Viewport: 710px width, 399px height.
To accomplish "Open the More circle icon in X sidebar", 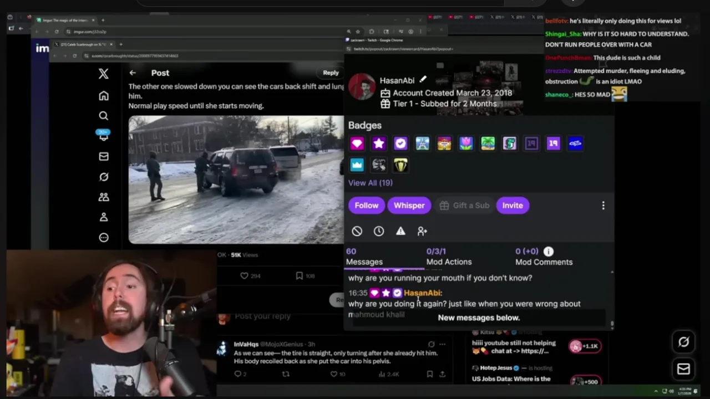I will point(104,237).
